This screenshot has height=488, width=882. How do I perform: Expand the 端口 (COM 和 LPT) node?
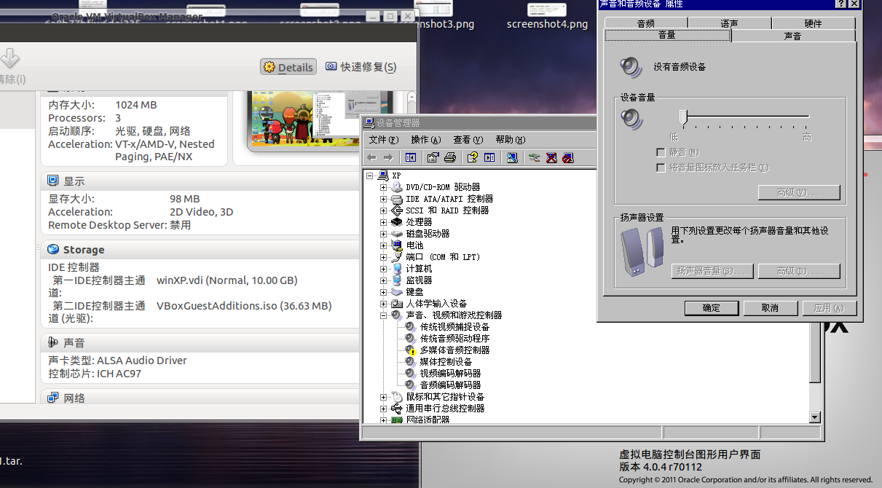383,257
